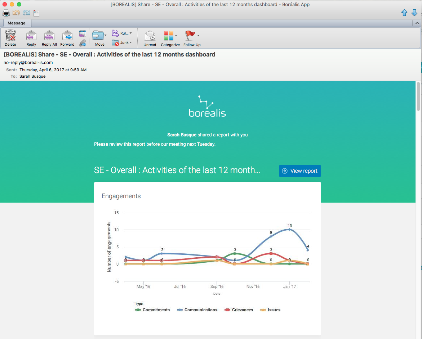The image size is (422, 339).
Task: Click the Follow Up flag icon
Action: coord(190,36)
